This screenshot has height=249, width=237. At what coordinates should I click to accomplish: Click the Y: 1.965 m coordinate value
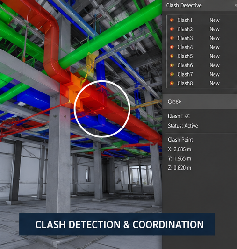click(x=180, y=158)
